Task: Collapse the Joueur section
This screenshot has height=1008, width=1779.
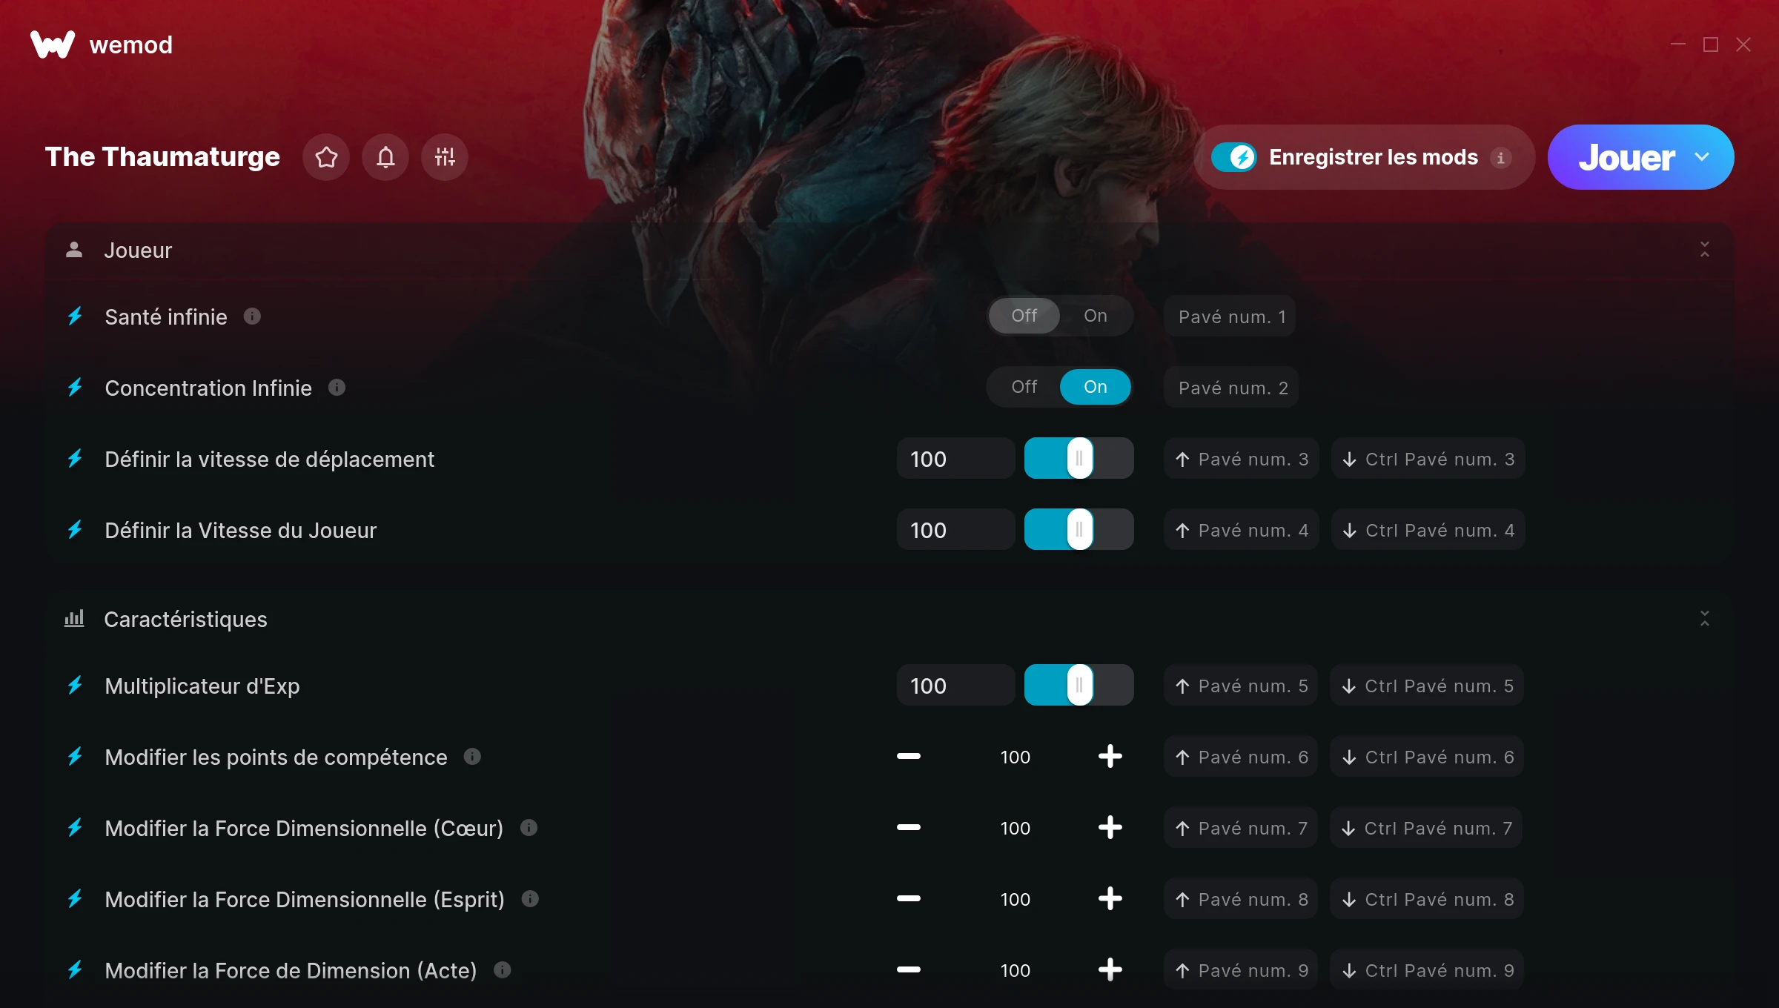Action: click(1705, 250)
